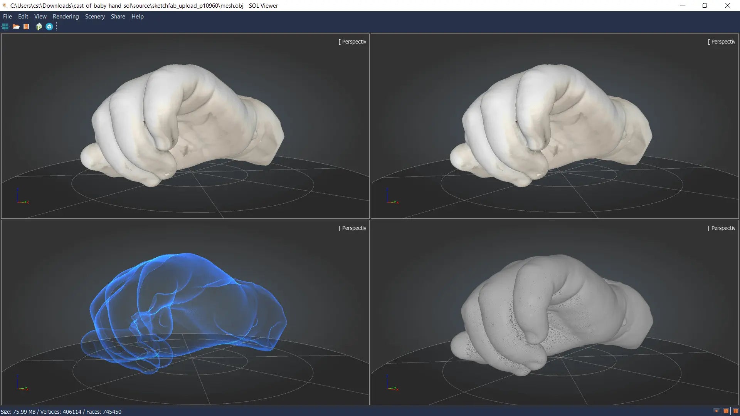The width and height of the screenshot is (740, 416).
Task: Restore down the SOL Viewer window
Action: [x=705, y=5]
